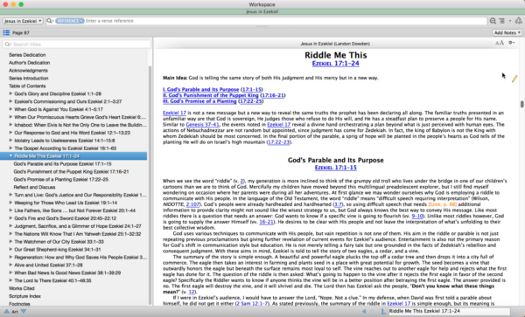Click the up arrow next to Art
525x317 pixels.
[x=6, y=311]
